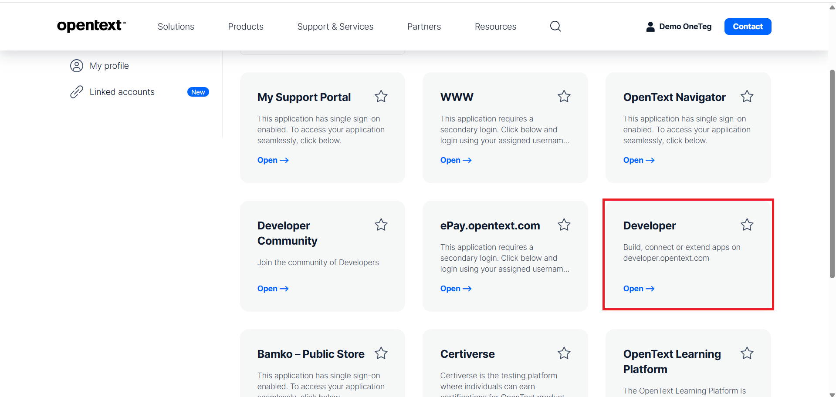
Task: Open the Developer application link
Action: (x=638, y=289)
